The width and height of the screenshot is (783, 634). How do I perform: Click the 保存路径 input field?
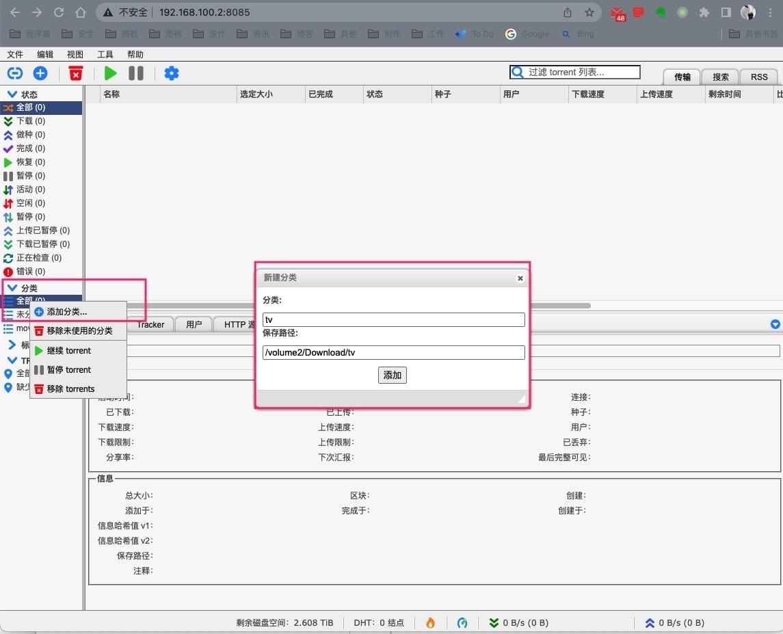(x=393, y=353)
